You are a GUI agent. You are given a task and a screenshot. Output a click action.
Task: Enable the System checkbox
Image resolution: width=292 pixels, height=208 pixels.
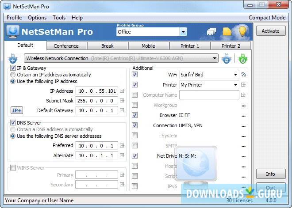click(x=134, y=135)
